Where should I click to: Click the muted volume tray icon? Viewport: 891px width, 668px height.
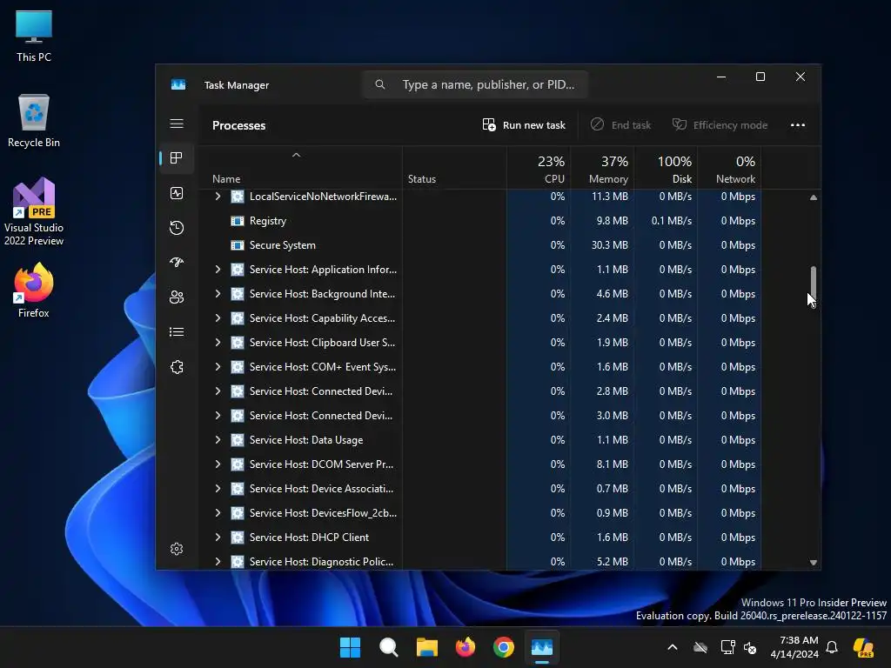pos(750,647)
